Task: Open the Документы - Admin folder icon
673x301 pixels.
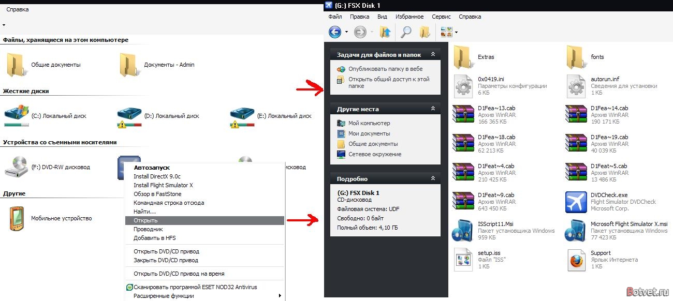Action: tap(129, 65)
